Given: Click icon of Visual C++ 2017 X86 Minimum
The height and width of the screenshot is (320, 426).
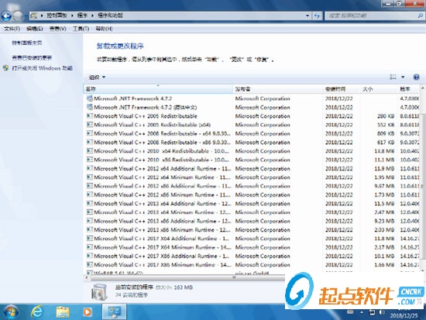Looking at the screenshot, I should pos(89,264).
